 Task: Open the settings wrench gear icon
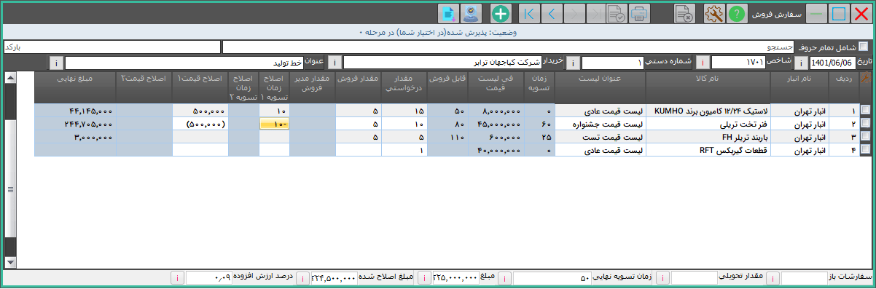(714, 13)
